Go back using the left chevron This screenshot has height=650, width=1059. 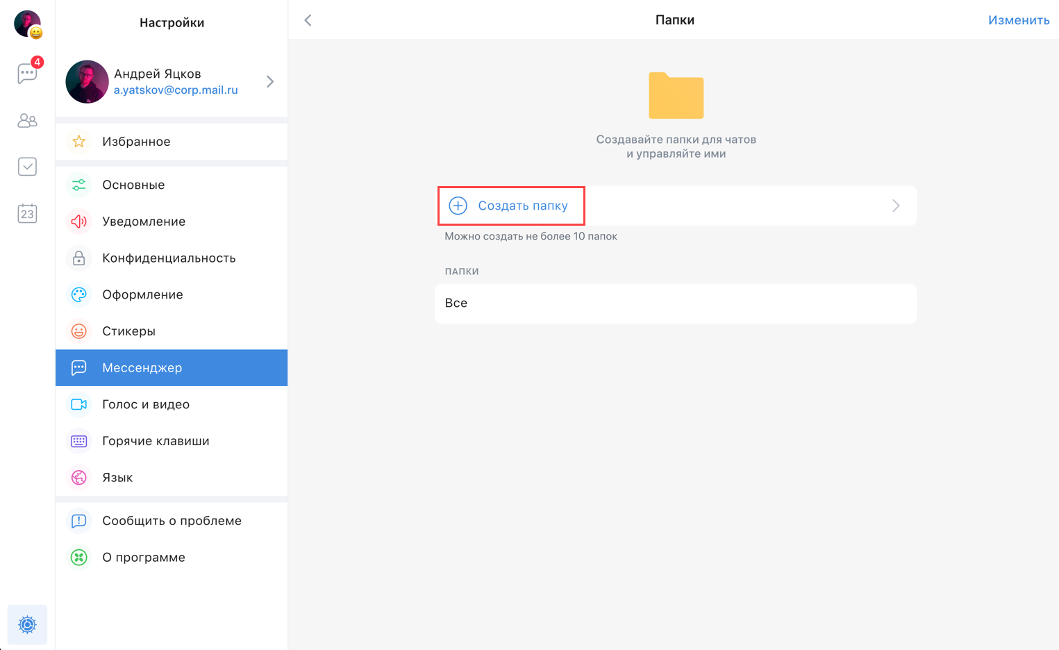(x=308, y=20)
